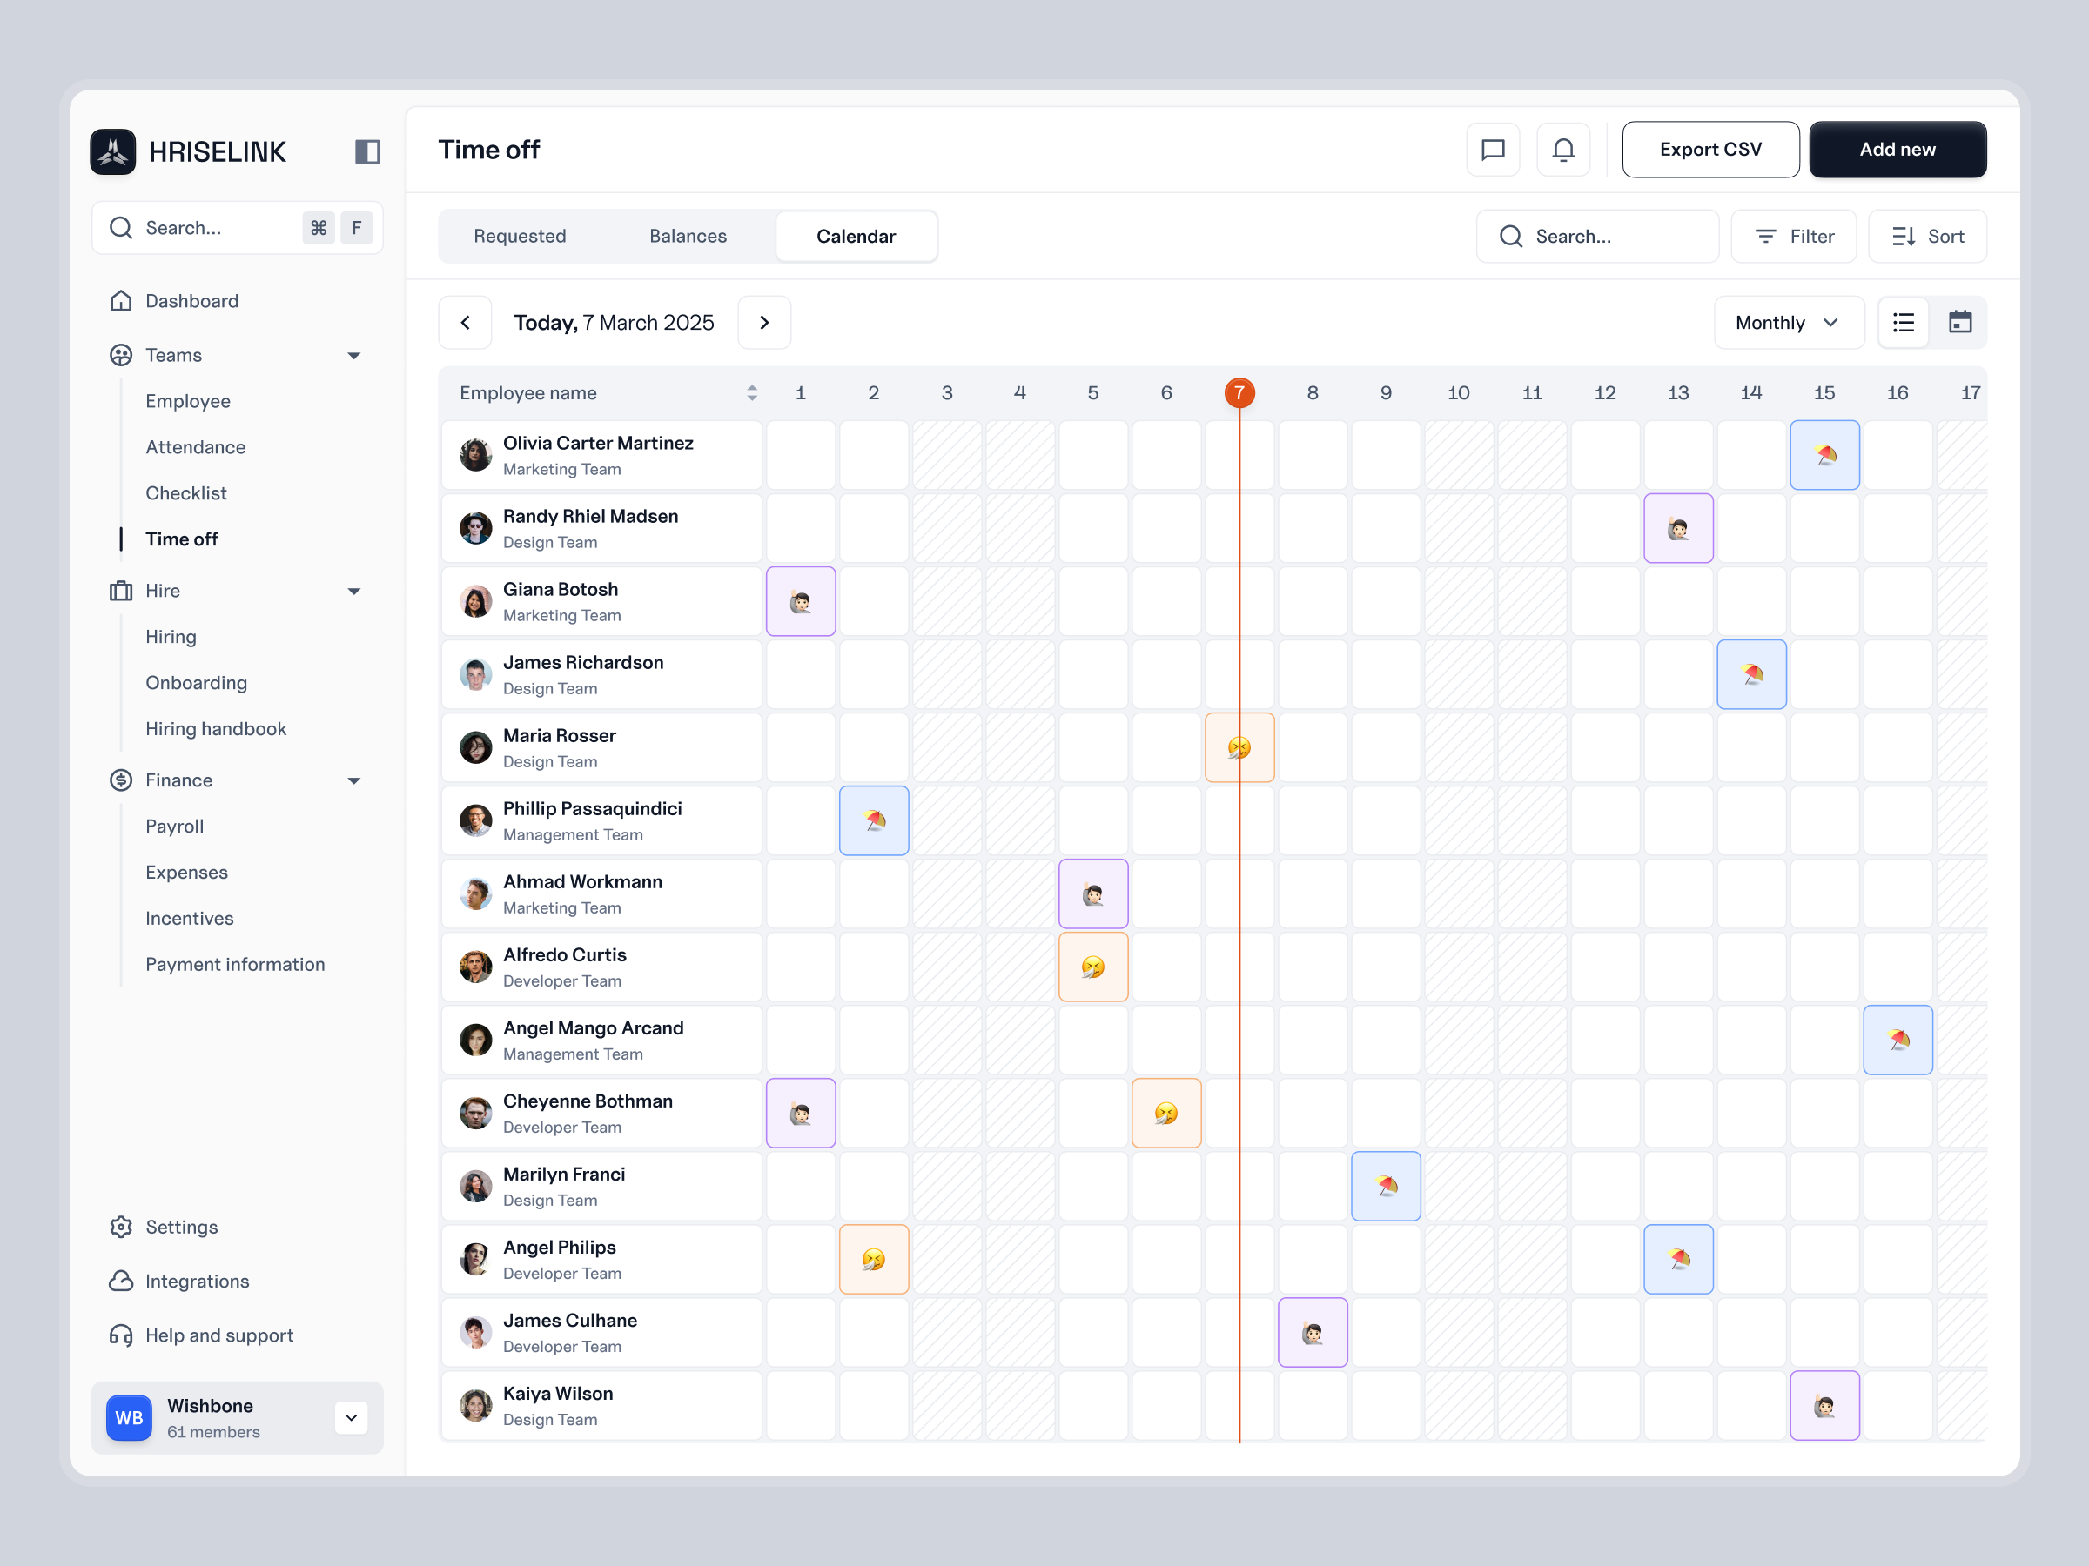Open Angel Mango Arcand's vacation on day 16

(1898, 1041)
